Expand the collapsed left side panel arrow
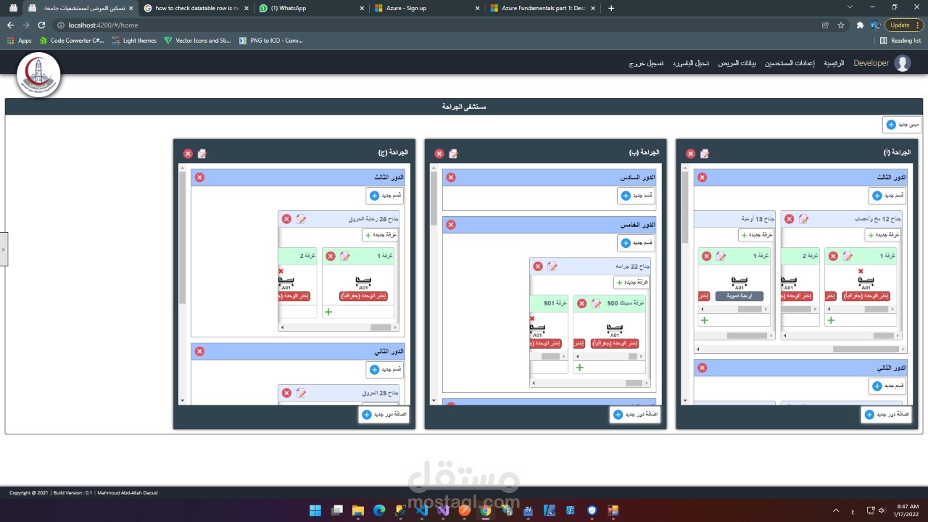Screen dimensions: 928x522 click(4, 249)
